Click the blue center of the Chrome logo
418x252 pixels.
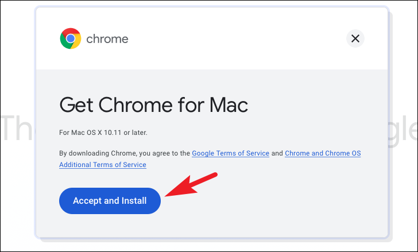pos(71,38)
